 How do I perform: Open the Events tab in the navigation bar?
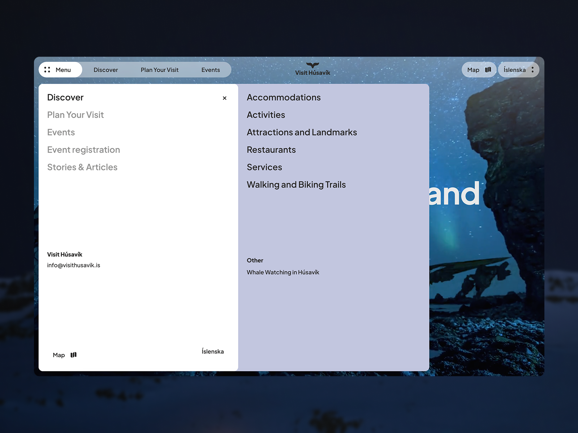(211, 70)
